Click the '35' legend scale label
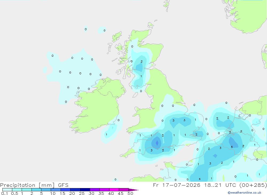 101,193
